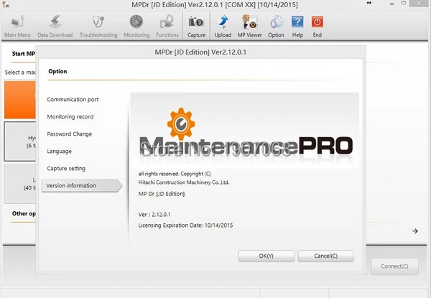The image size is (431, 298).
Task: Go to Password Change section
Action: click(69, 134)
